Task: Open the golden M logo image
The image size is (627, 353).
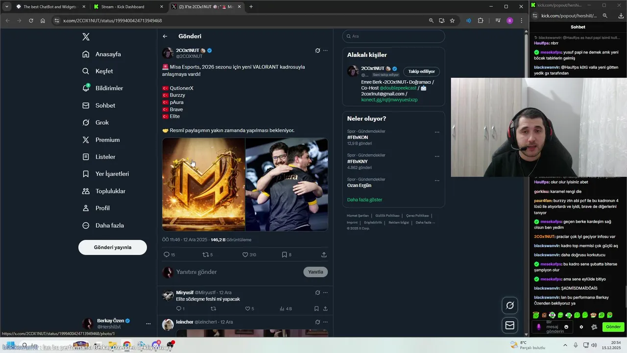Action: pos(204,184)
